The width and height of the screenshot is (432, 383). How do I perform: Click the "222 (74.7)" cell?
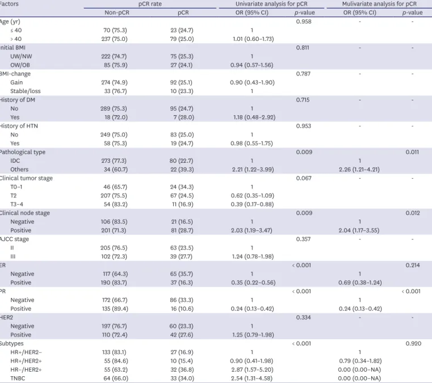[x=114, y=56]
